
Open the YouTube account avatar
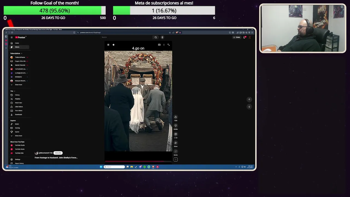coord(250,37)
